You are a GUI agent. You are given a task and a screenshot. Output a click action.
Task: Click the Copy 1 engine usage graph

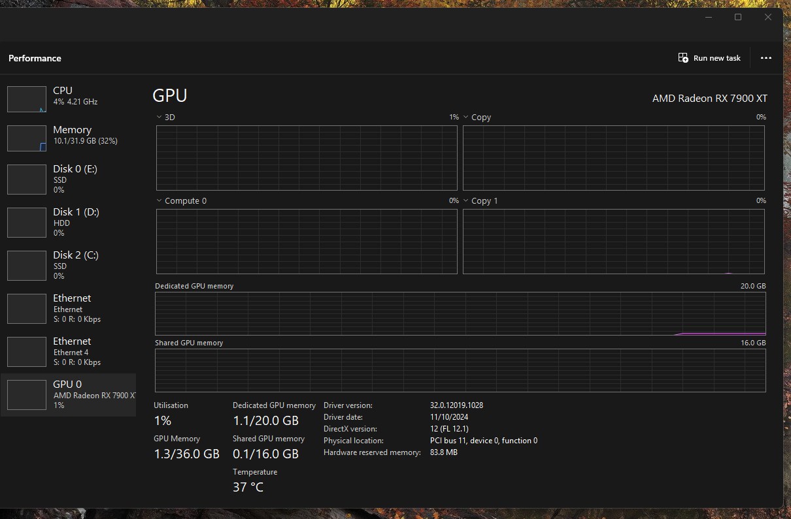pyautogui.click(x=613, y=242)
